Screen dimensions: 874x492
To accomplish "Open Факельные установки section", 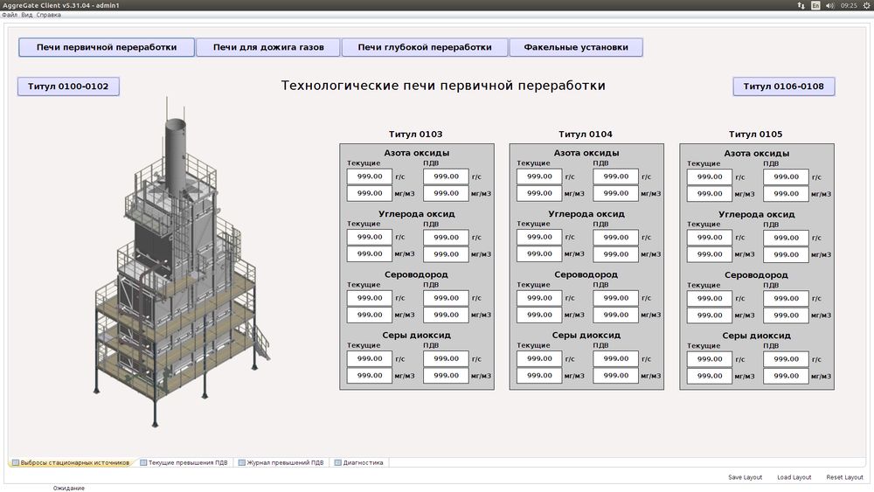I will pos(576,47).
